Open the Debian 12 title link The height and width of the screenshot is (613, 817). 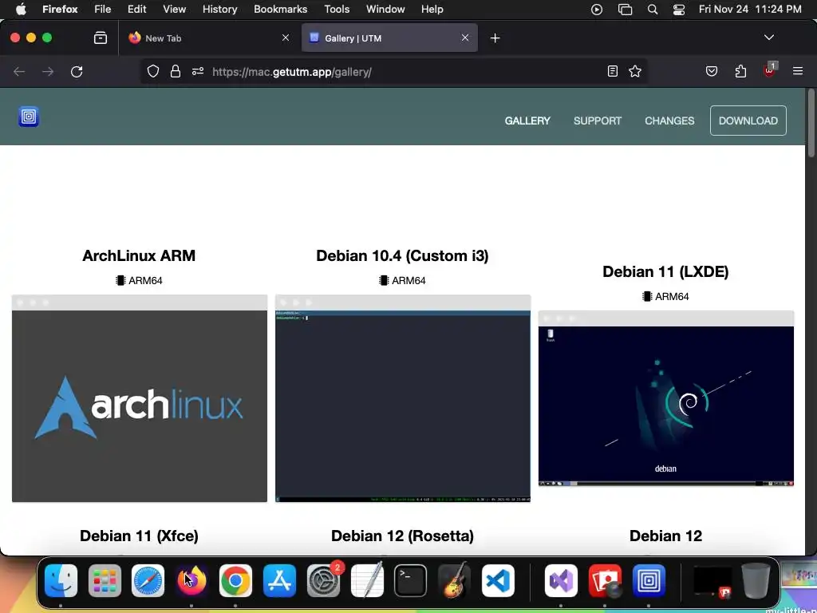click(665, 536)
